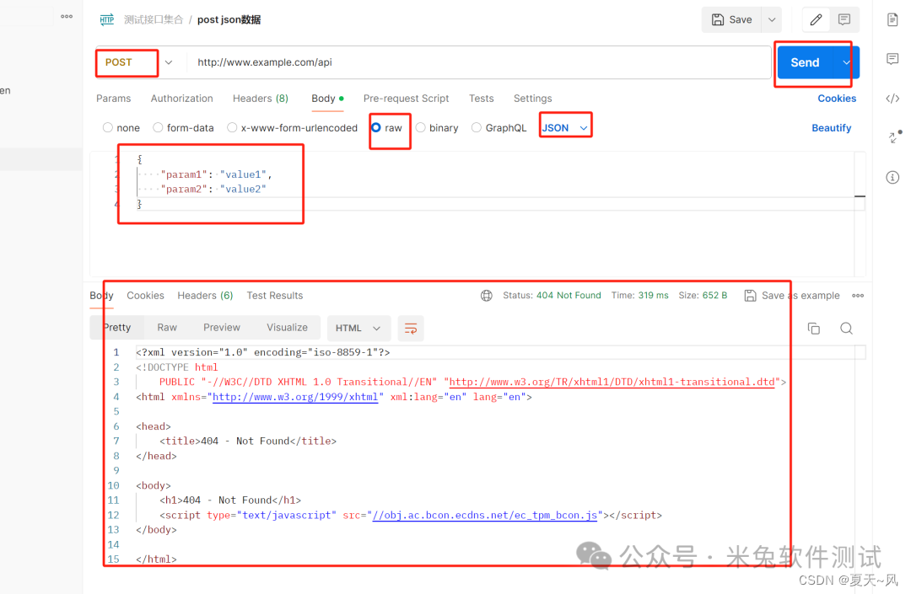This screenshot has width=911, height=594.
Task: Open the Tests tab
Action: pyautogui.click(x=481, y=99)
